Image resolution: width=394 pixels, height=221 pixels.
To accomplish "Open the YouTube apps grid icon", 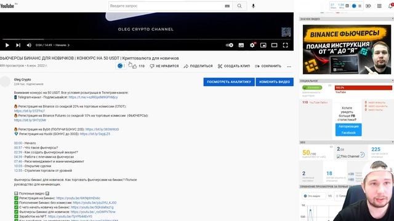I will (x=379, y=6).
